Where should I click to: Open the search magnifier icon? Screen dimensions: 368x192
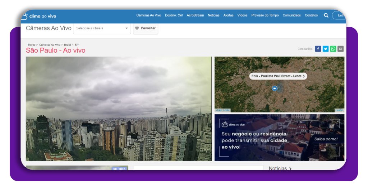coord(326,15)
